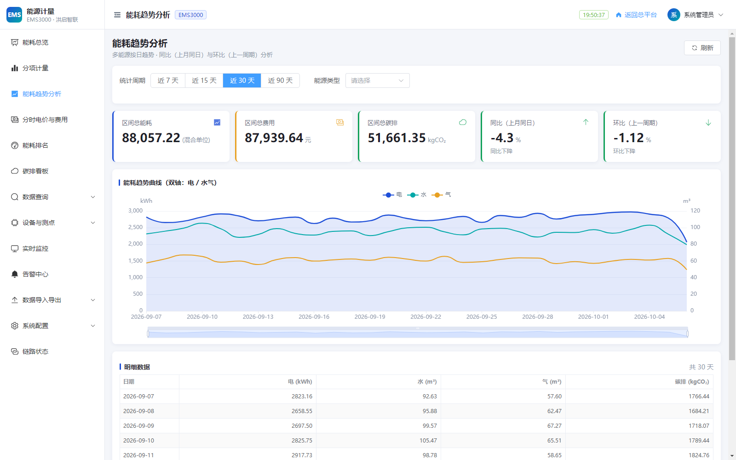
Task: Open 能耗排名 page
Action: tap(52, 145)
